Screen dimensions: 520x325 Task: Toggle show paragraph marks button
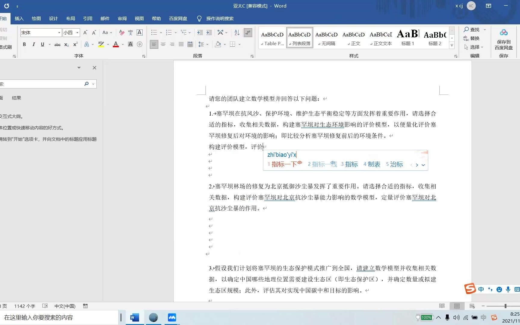248,32
